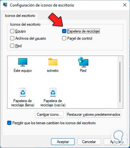Click the dialog title bar monitor icon
The height and width of the screenshot is (148, 130).
(5, 5)
